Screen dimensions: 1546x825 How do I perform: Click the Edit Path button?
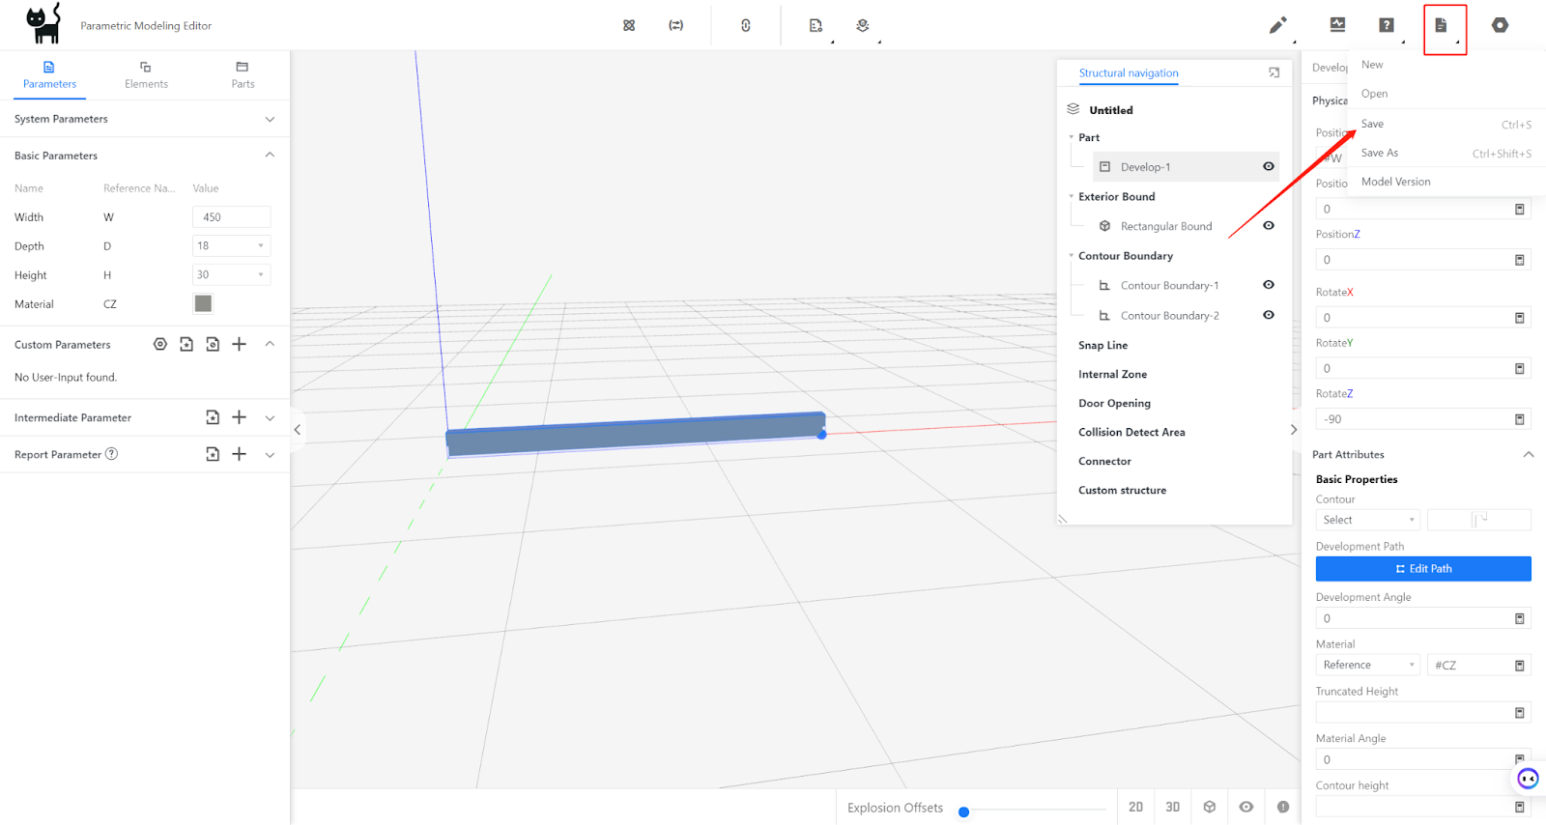pos(1422,569)
